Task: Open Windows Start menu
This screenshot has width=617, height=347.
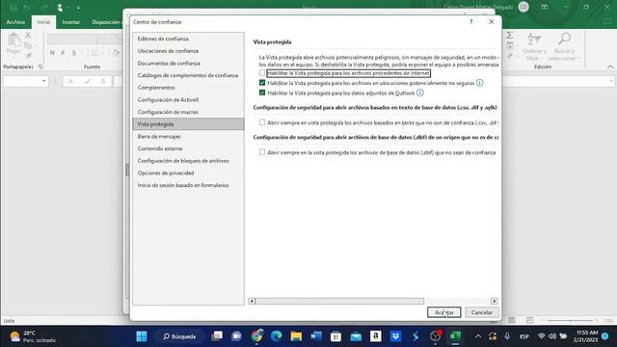Action: coord(142,336)
